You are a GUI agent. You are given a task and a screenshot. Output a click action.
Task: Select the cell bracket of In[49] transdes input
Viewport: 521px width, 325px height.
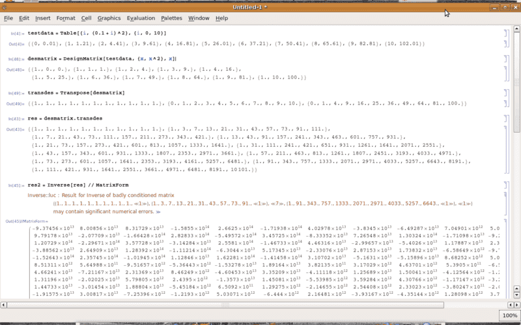tap(506, 93)
